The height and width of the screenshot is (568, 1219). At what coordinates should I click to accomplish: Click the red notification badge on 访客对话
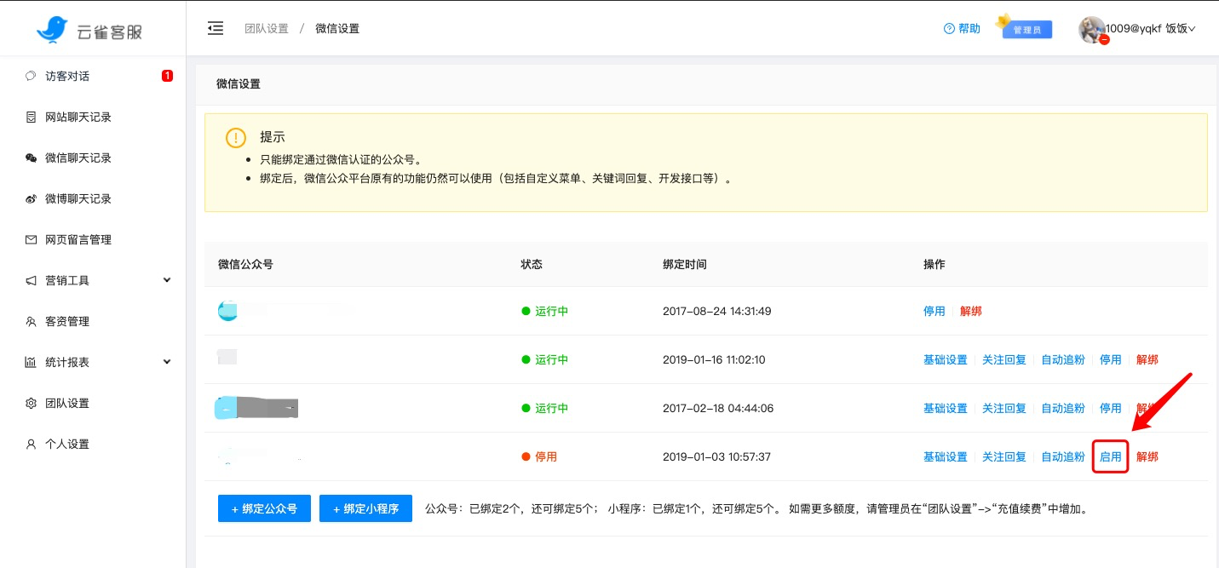pyautogui.click(x=167, y=75)
